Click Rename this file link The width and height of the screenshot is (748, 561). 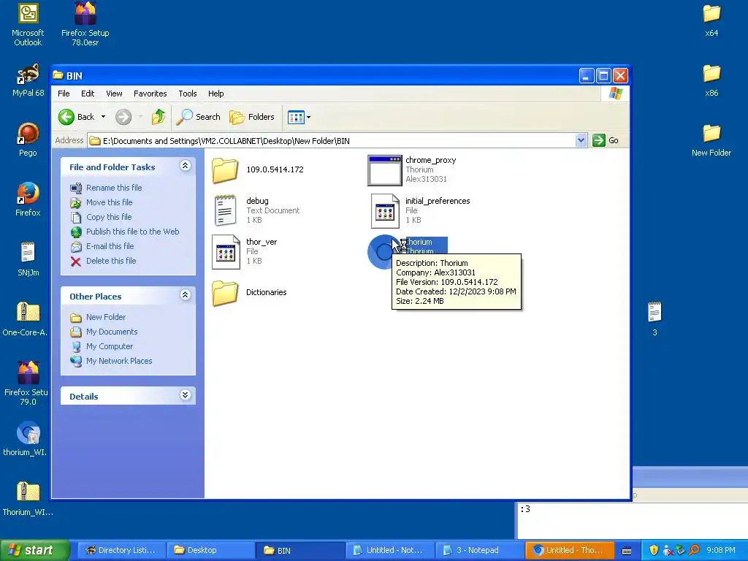coord(114,188)
